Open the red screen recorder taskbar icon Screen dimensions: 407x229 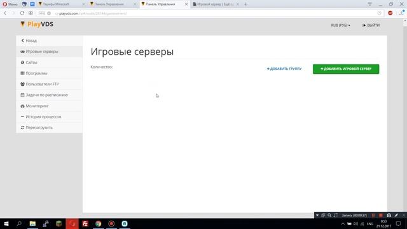point(111,223)
